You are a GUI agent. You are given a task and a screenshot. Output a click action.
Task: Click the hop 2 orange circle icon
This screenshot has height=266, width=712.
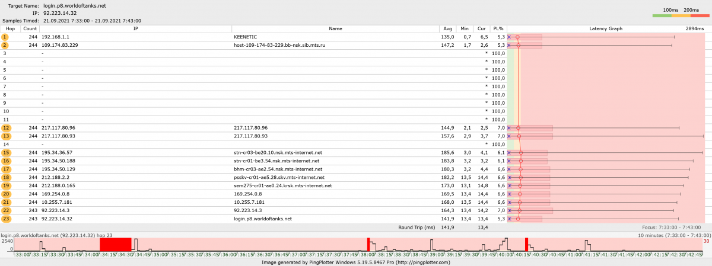click(x=6, y=45)
